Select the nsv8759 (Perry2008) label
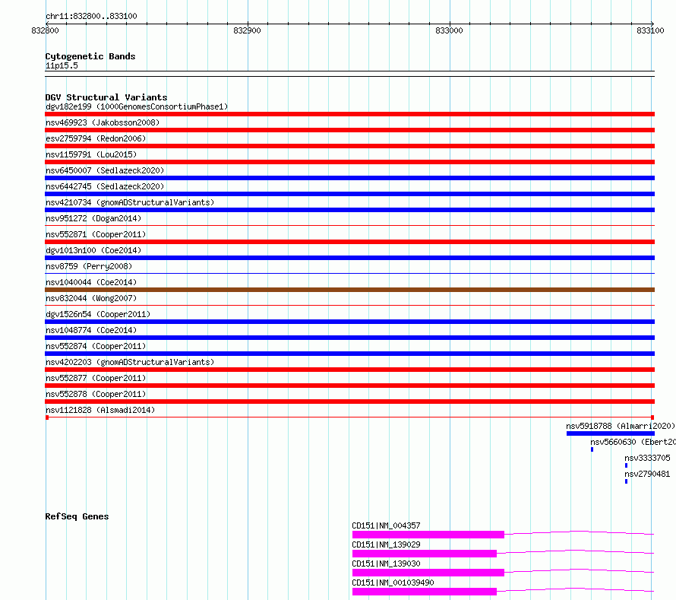The image size is (676, 600). [x=89, y=266]
